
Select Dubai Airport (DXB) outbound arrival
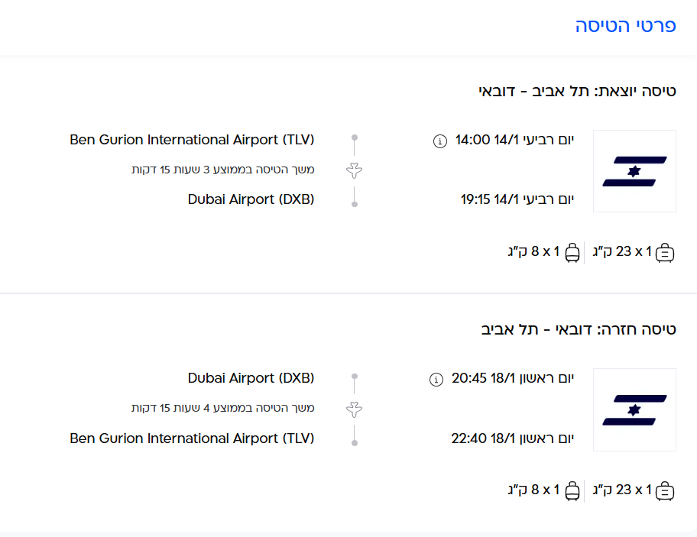pos(251,199)
